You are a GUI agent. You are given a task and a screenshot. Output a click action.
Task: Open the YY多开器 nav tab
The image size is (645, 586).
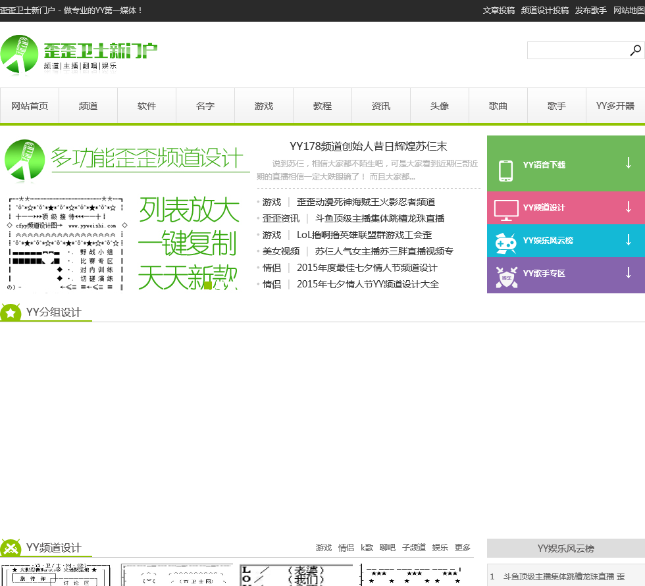click(x=615, y=106)
